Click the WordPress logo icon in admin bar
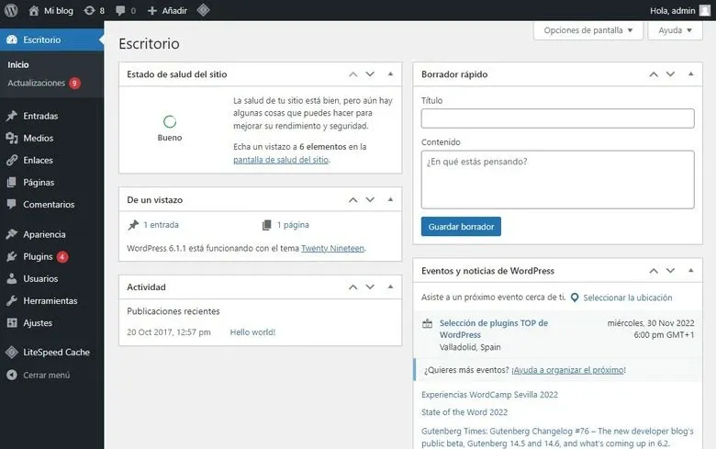This screenshot has width=716, height=449. [x=12, y=10]
